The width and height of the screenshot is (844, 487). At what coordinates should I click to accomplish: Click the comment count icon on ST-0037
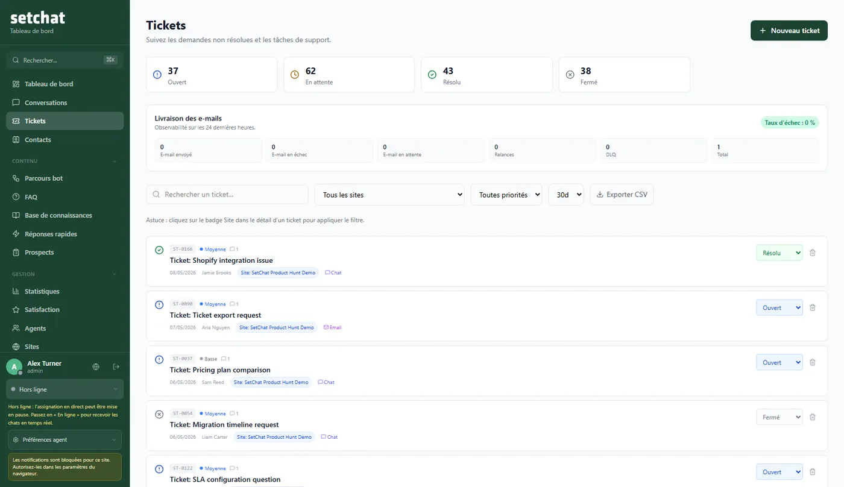(x=224, y=359)
